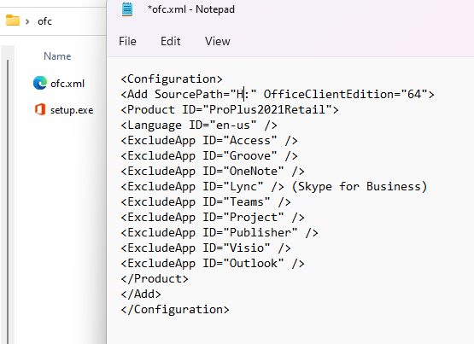Select the ofc.xml file in the list

click(67, 84)
